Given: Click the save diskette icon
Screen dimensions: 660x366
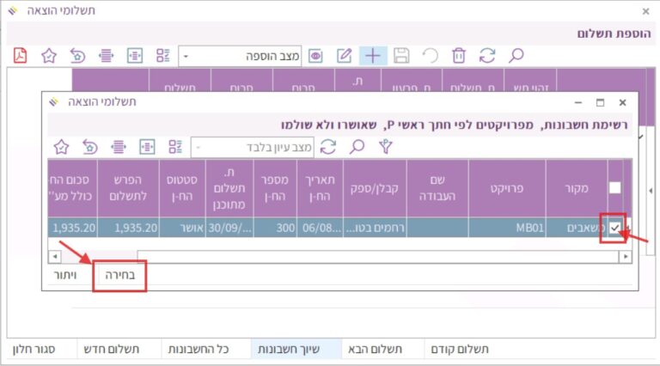Looking at the screenshot, I should click(401, 56).
